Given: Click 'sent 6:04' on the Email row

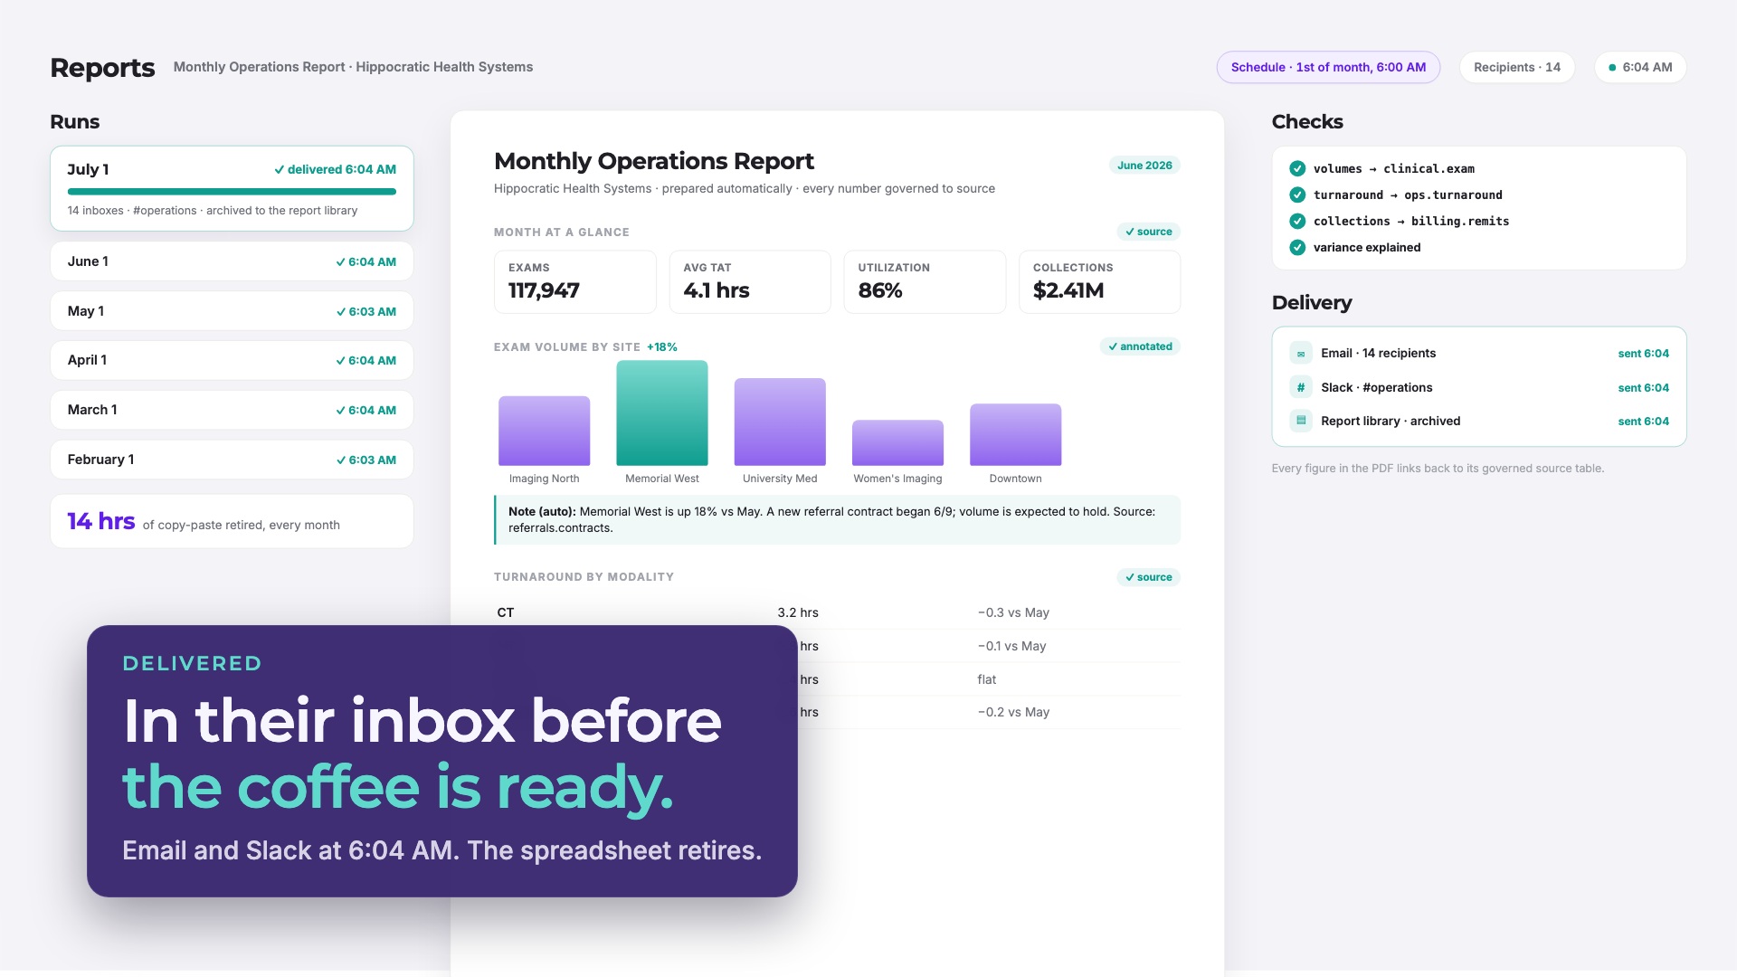Looking at the screenshot, I should tap(1643, 354).
